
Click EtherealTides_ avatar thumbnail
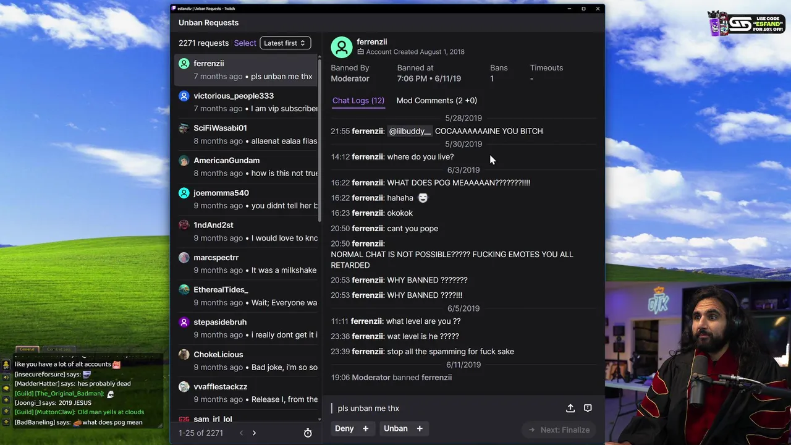point(184,290)
